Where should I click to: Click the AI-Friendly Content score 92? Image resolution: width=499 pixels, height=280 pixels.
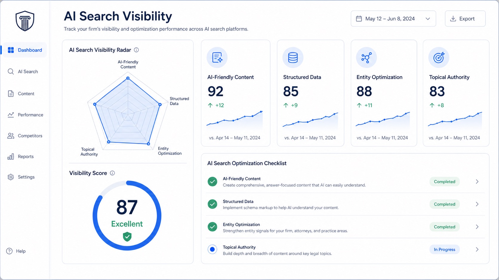(215, 91)
